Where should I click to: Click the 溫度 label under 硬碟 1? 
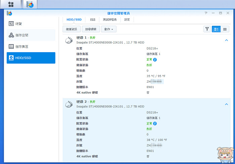point(79,76)
